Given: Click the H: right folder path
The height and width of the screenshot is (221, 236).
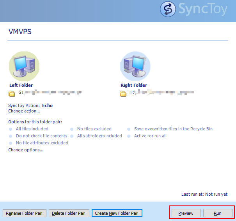Looking at the screenshot, I should click(161, 92).
